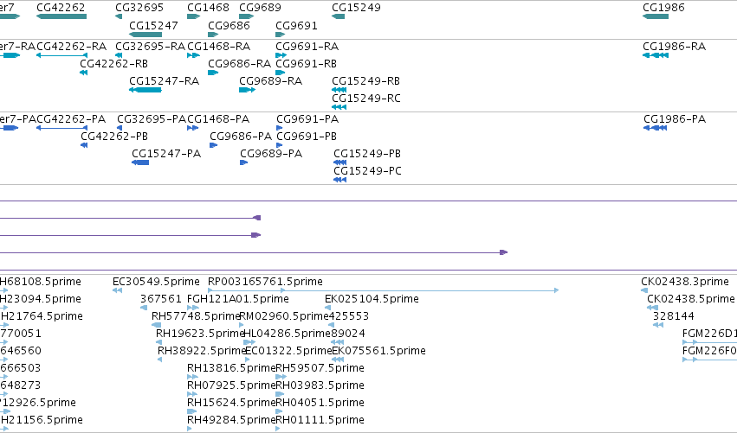Image resolution: width=737 pixels, height=433 pixels.
Task: Click the FGH121A01.5prime EST label
Action: tap(238, 299)
